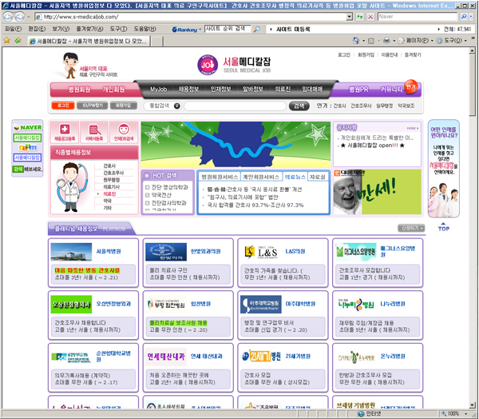
Task: Open the Print button dropdown arrow
Action: [x=394, y=41]
